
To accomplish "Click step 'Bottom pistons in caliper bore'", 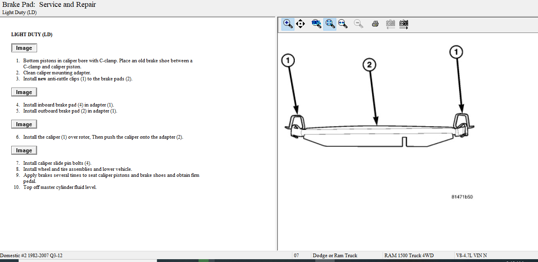I will [x=108, y=63].
